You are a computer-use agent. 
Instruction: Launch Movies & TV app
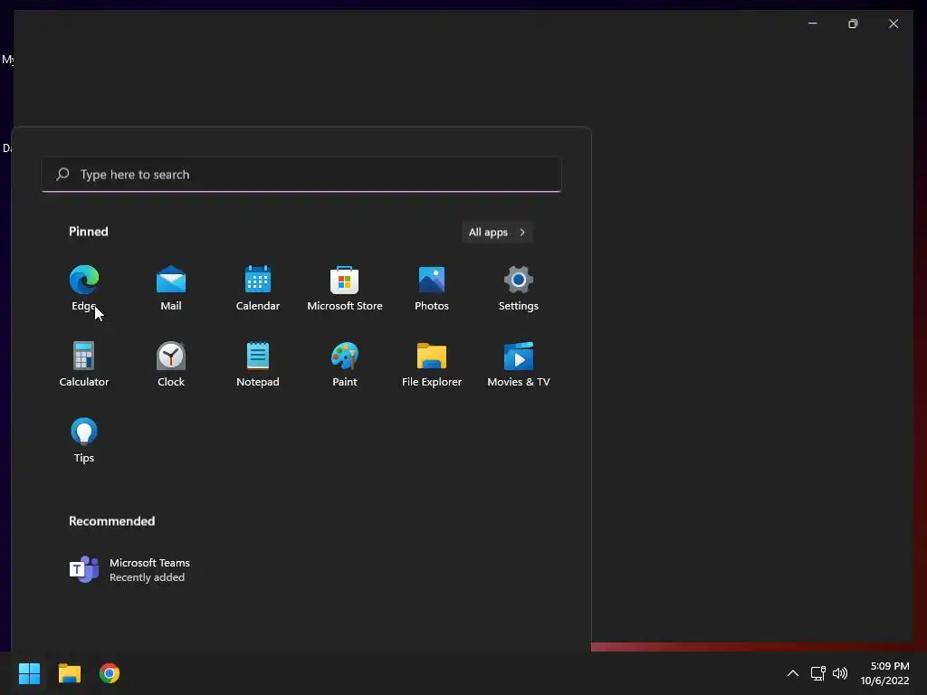[519, 365]
